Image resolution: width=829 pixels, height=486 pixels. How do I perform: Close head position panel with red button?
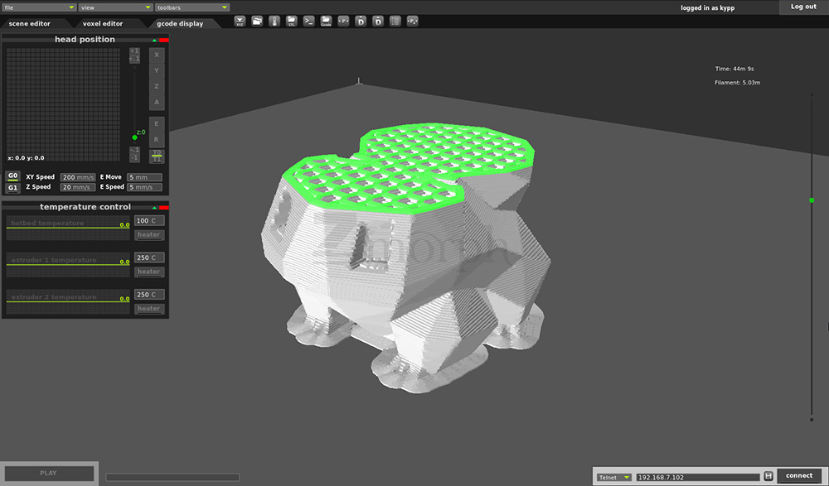click(x=163, y=40)
